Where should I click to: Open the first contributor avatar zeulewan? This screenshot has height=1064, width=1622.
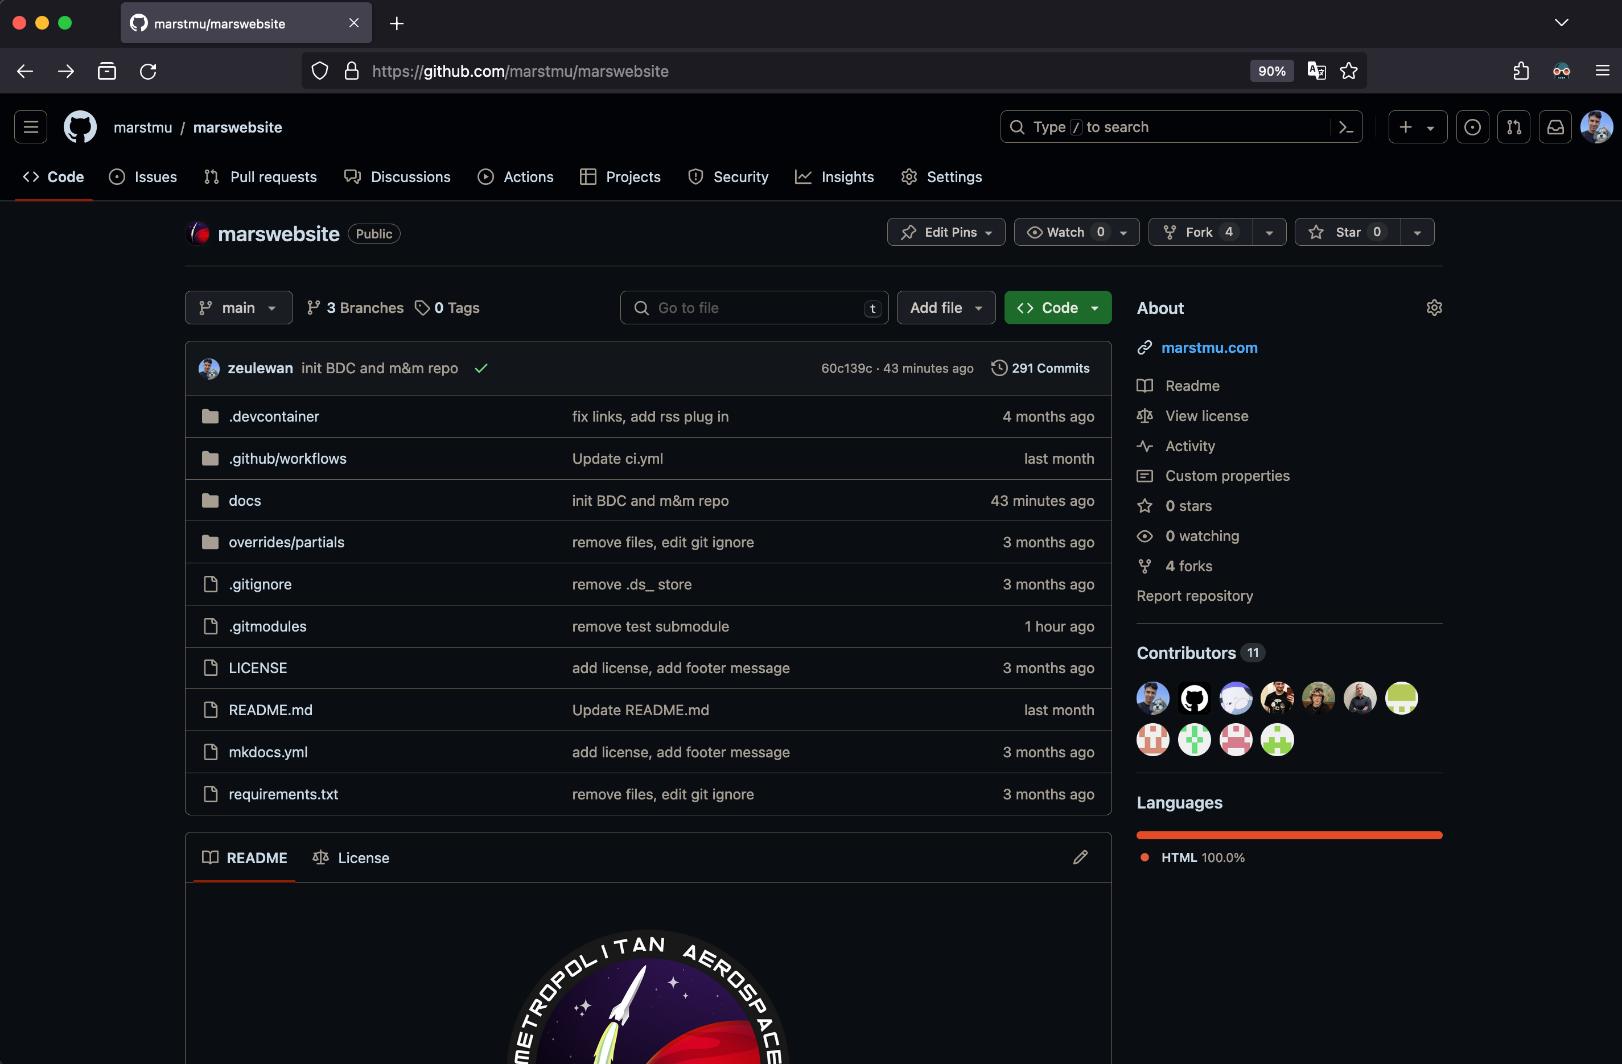(x=1152, y=698)
